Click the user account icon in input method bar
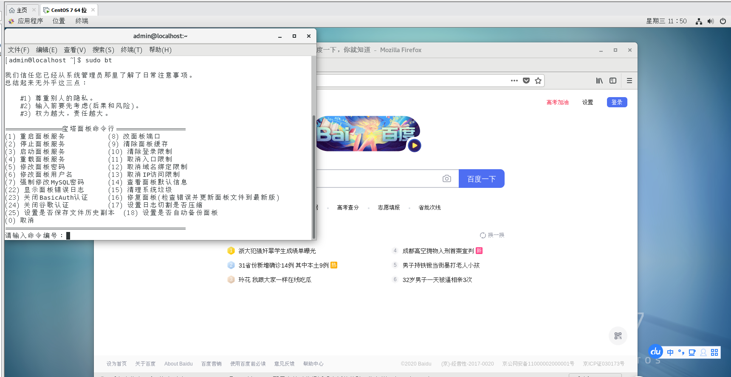 [x=703, y=352]
